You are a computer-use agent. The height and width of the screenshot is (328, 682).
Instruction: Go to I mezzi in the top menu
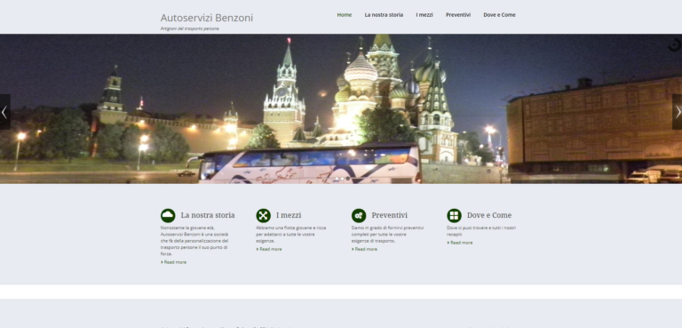(424, 15)
